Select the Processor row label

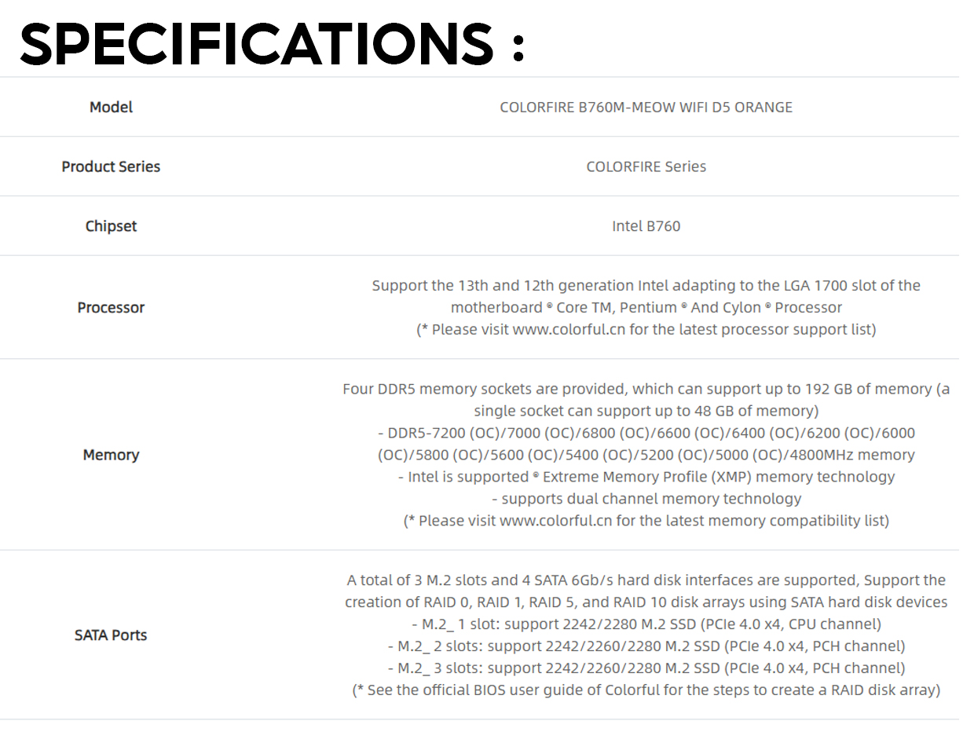tap(111, 308)
